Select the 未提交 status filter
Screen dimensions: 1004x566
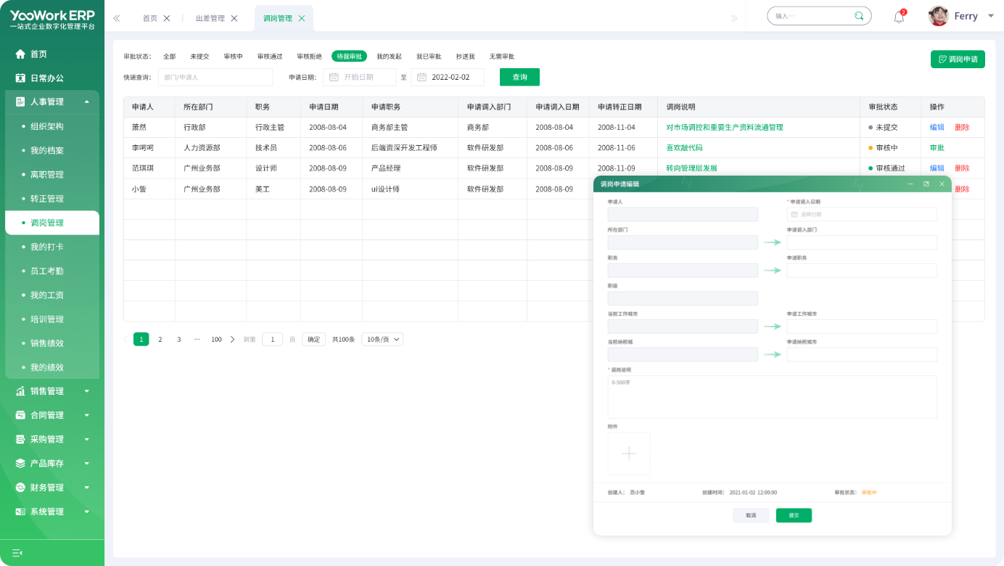coord(199,56)
